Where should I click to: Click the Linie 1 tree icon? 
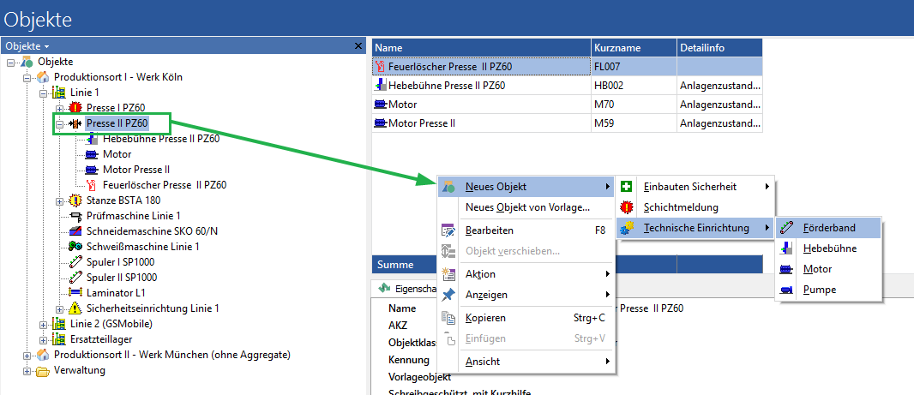tap(59, 93)
